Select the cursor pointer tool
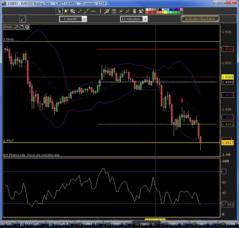The width and height of the screenshot is (239, 228). pos(59,11)
